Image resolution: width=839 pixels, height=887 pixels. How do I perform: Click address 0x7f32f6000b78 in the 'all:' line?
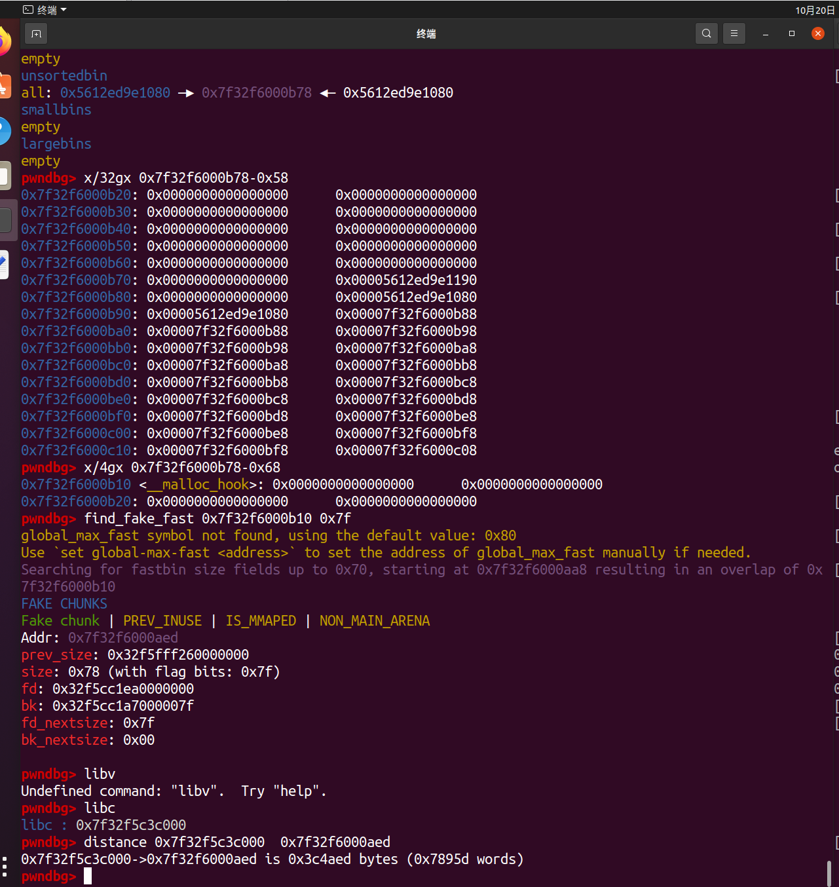[x=257, y=92]
